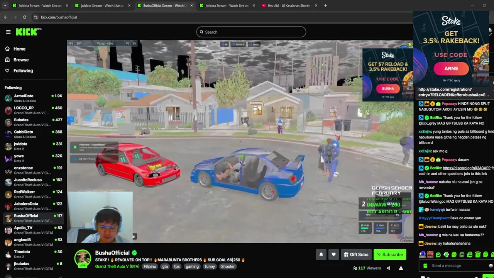Open the pinned stake.com registration link
The width and height of the screenshot is (494, 278).
(x=453, y=92)
